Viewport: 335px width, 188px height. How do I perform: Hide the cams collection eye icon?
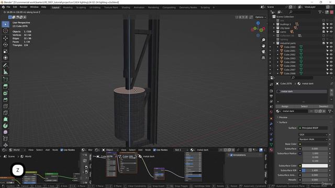click(x=331, y=32)
